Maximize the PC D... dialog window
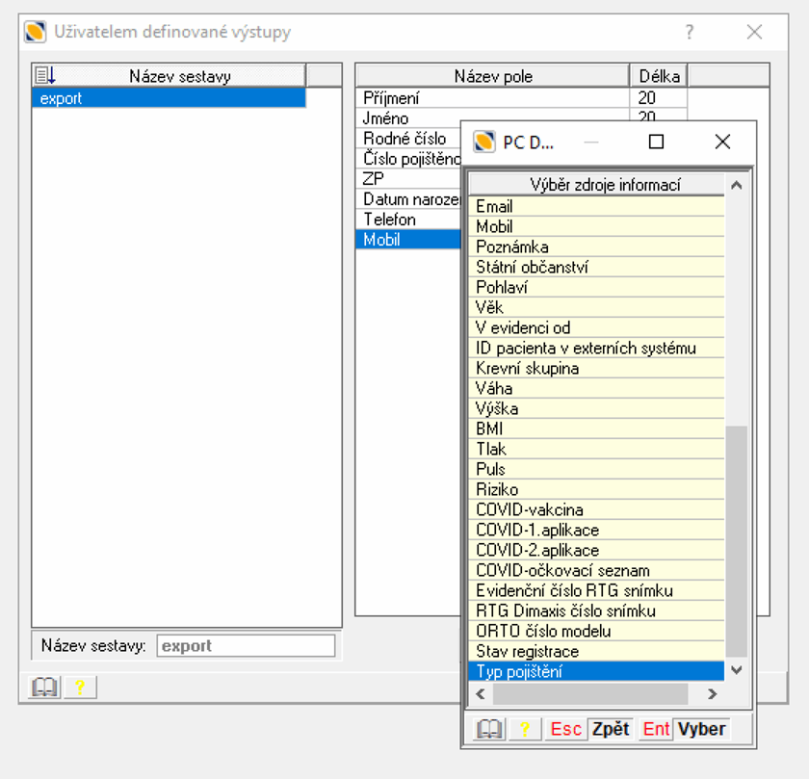Image resolution: width=809 pixels, height=779 pixels. pyautogui.click(x=656, y=142)
